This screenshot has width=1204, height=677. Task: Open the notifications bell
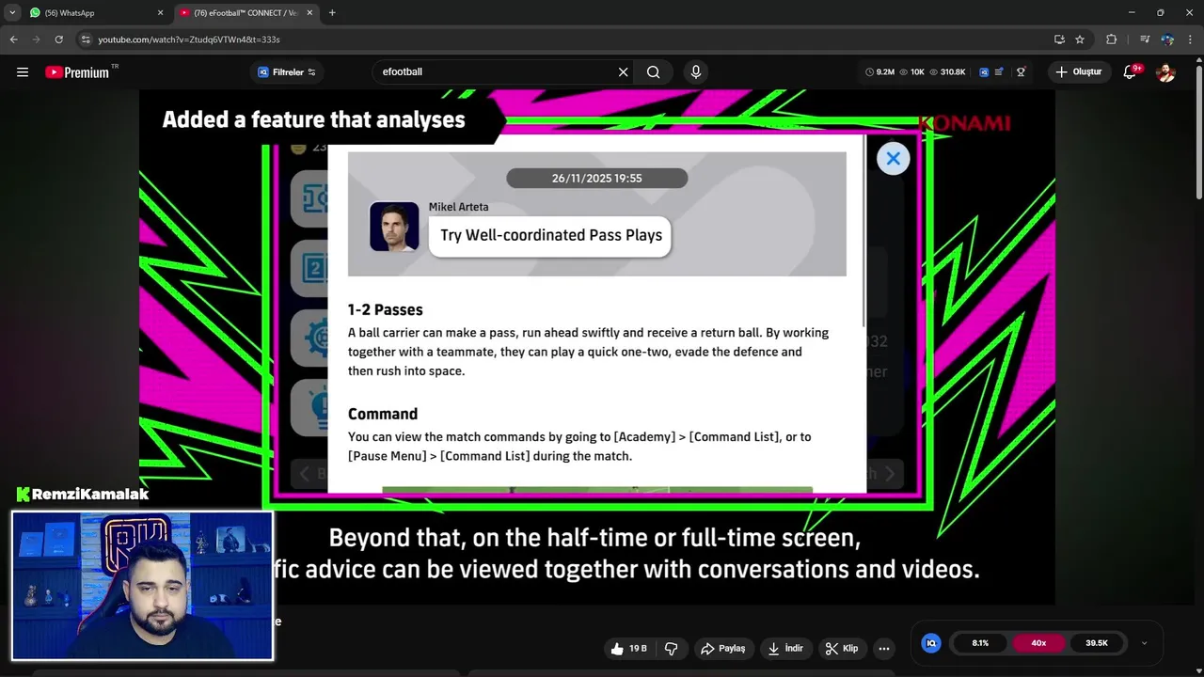(1131, 72)
